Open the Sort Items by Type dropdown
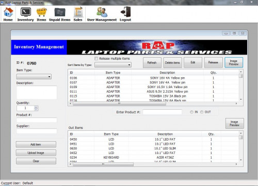Image resolution: width=258 pixels, height=186 pixels. pyautogui.click(x=113, y=65)
